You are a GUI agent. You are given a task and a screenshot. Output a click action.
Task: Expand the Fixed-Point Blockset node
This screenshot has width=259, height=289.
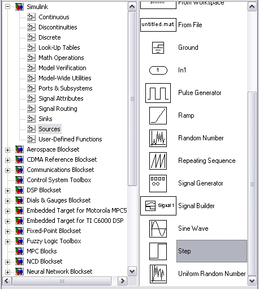[7, 231]
